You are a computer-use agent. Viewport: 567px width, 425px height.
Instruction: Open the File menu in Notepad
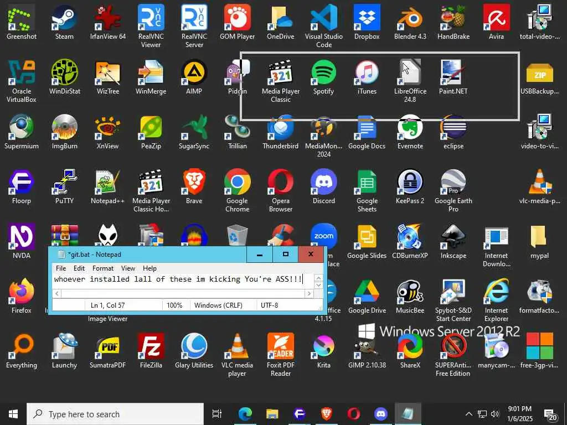click(x=61, y=268)
